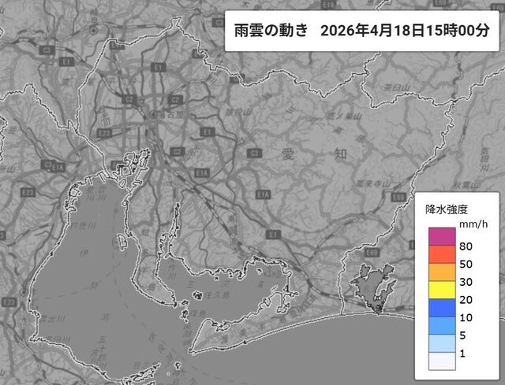Click the 佐久島 island label

click(x=218, y=294)
